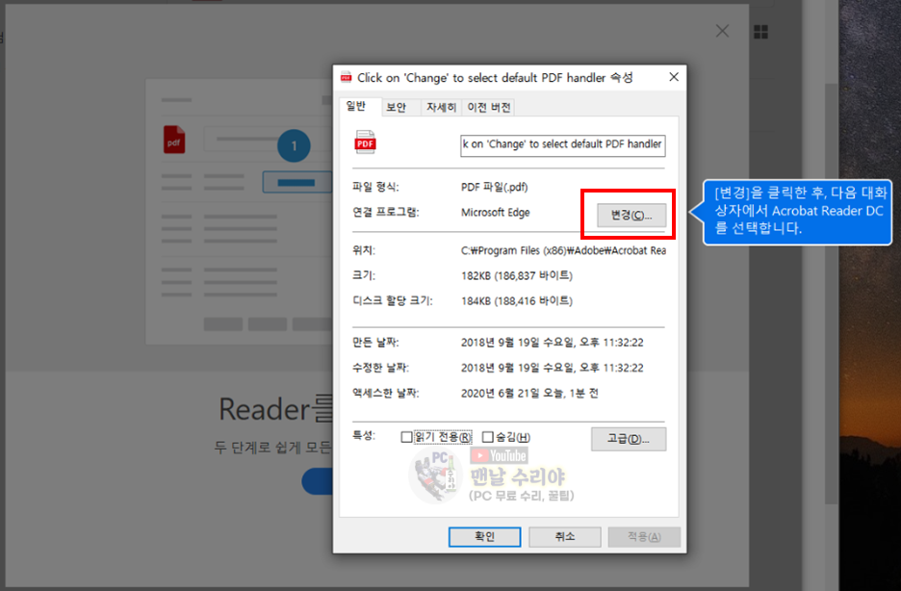Click the 변경(C)... change program button
901x591 pixels.
631,216
